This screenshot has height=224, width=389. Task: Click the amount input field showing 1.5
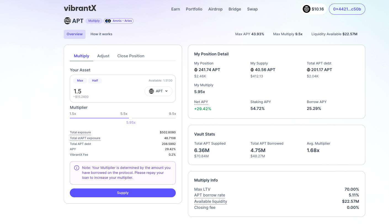coord(108,91)
